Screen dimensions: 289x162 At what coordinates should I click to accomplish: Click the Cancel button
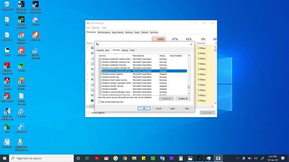click(158, 108)
